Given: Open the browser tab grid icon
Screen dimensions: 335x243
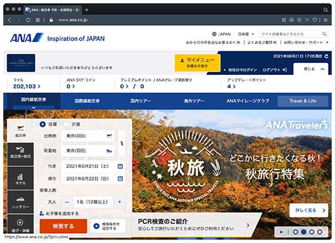Looking at the screenshot, I should 37,20.
